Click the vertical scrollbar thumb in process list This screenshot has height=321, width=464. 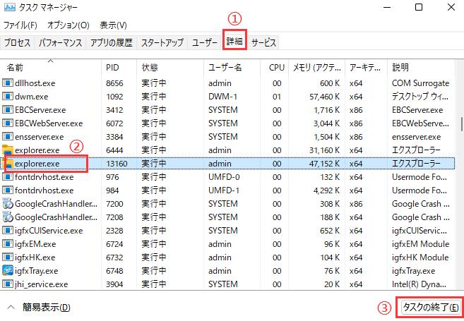(x=461, y=124)
